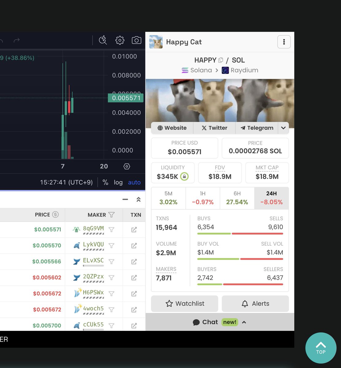Select the 1H timeframe tab
341x368 pixels.
tap(203, 198)
